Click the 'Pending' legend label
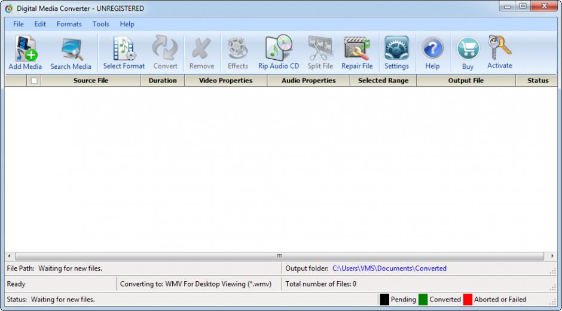 click(403, 300)
